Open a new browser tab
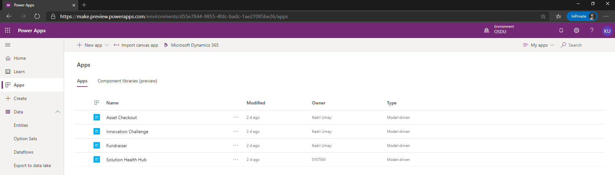Image resolution: width=615 pixels, height=175 pixels. point(84,5)
